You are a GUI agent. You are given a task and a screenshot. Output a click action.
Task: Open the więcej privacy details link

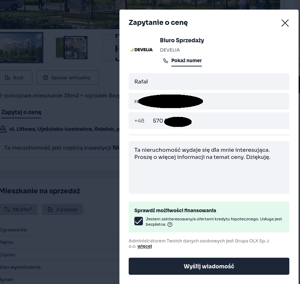click(144, 246)
